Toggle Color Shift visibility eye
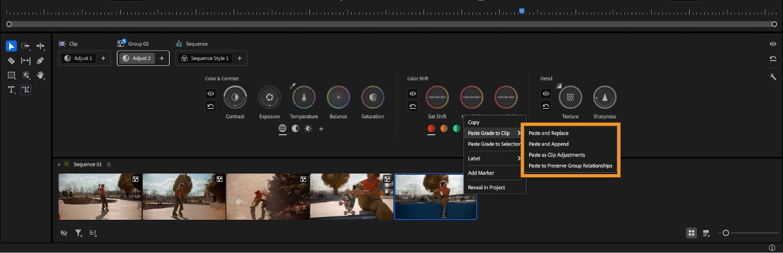783x253 pixels. (x=413, y=93)
